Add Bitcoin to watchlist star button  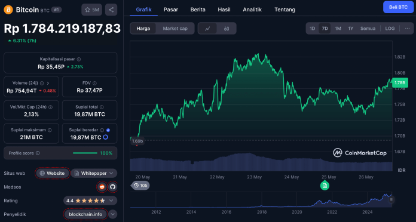[91, 10]
